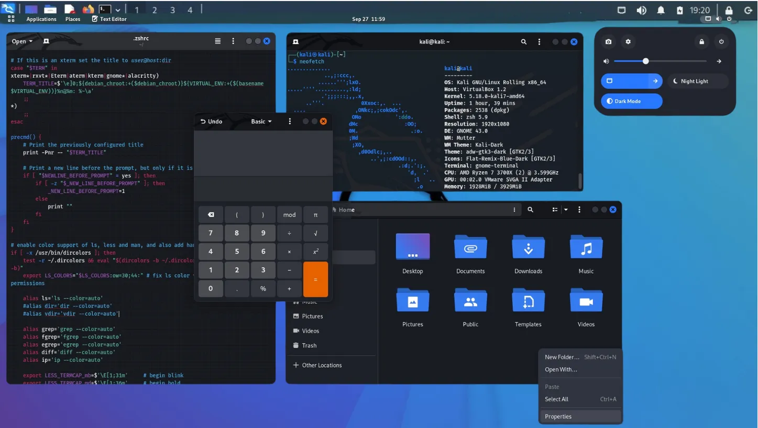This screenshot has height=428, width=758.
Task: Open the list view dropdown arrow in Files
Action: (565, 209)
